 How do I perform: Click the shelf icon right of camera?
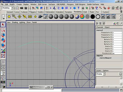(46, 17)
